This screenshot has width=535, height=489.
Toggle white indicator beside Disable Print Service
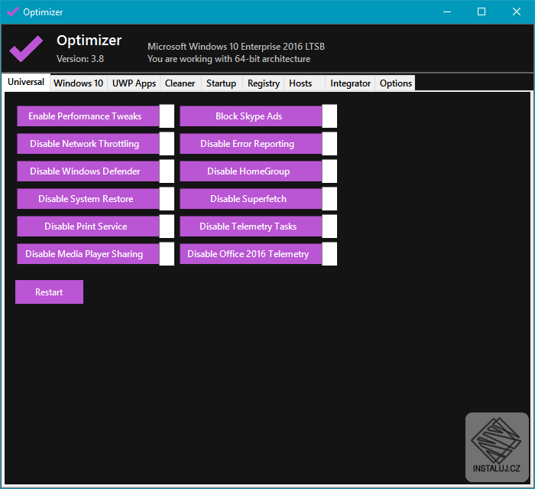pyautogui.click(x=167, y=227)
